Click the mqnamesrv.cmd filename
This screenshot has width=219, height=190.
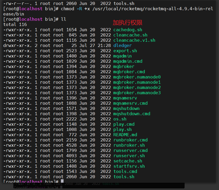[x=130, y=103]
